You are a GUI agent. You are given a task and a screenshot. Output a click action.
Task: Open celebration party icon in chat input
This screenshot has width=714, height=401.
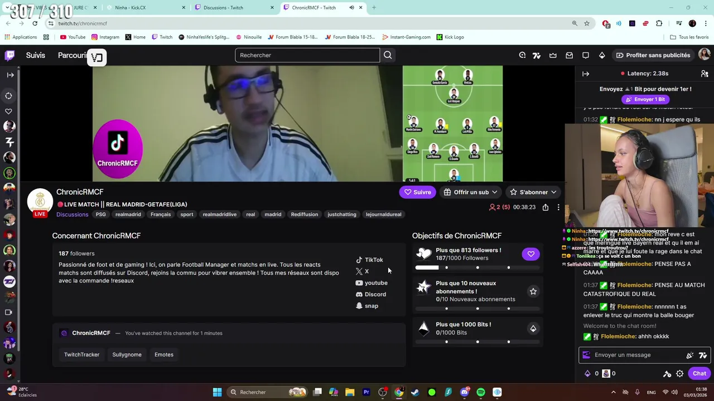(690, 355)
